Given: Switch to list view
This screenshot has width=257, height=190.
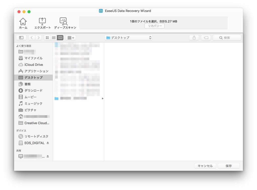Looking at the screenshot, I should tap(54, 38).
